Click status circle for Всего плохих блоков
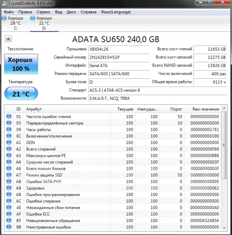 [x=9, y=168]
